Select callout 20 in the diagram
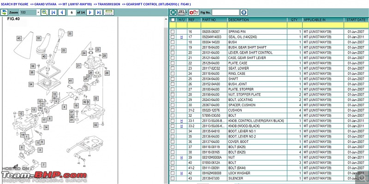Image resolution: width=369 pixels, height=184 pixels. pyautogui.click(x=64, y=50)
